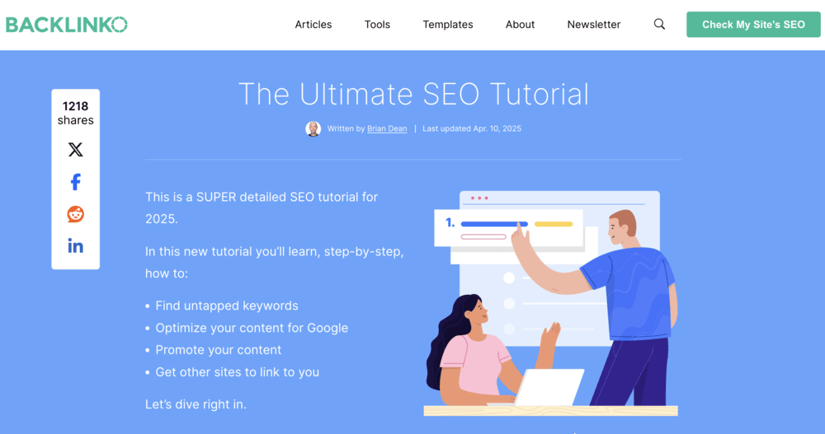The height and width of the screenshot is (434, 825).
Task: Click the SEO tutorial hero illustration
Action: coord(551,303)
